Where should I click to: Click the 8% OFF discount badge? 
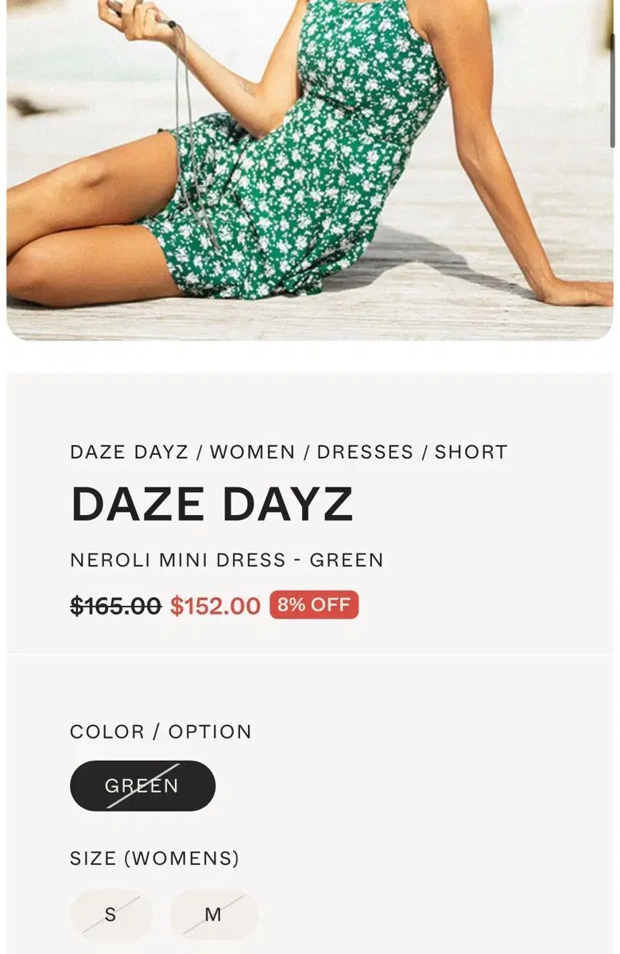(314, 605)
